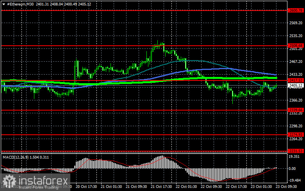
Task: Click the 2433.20 price scale value
Action: 296,75
